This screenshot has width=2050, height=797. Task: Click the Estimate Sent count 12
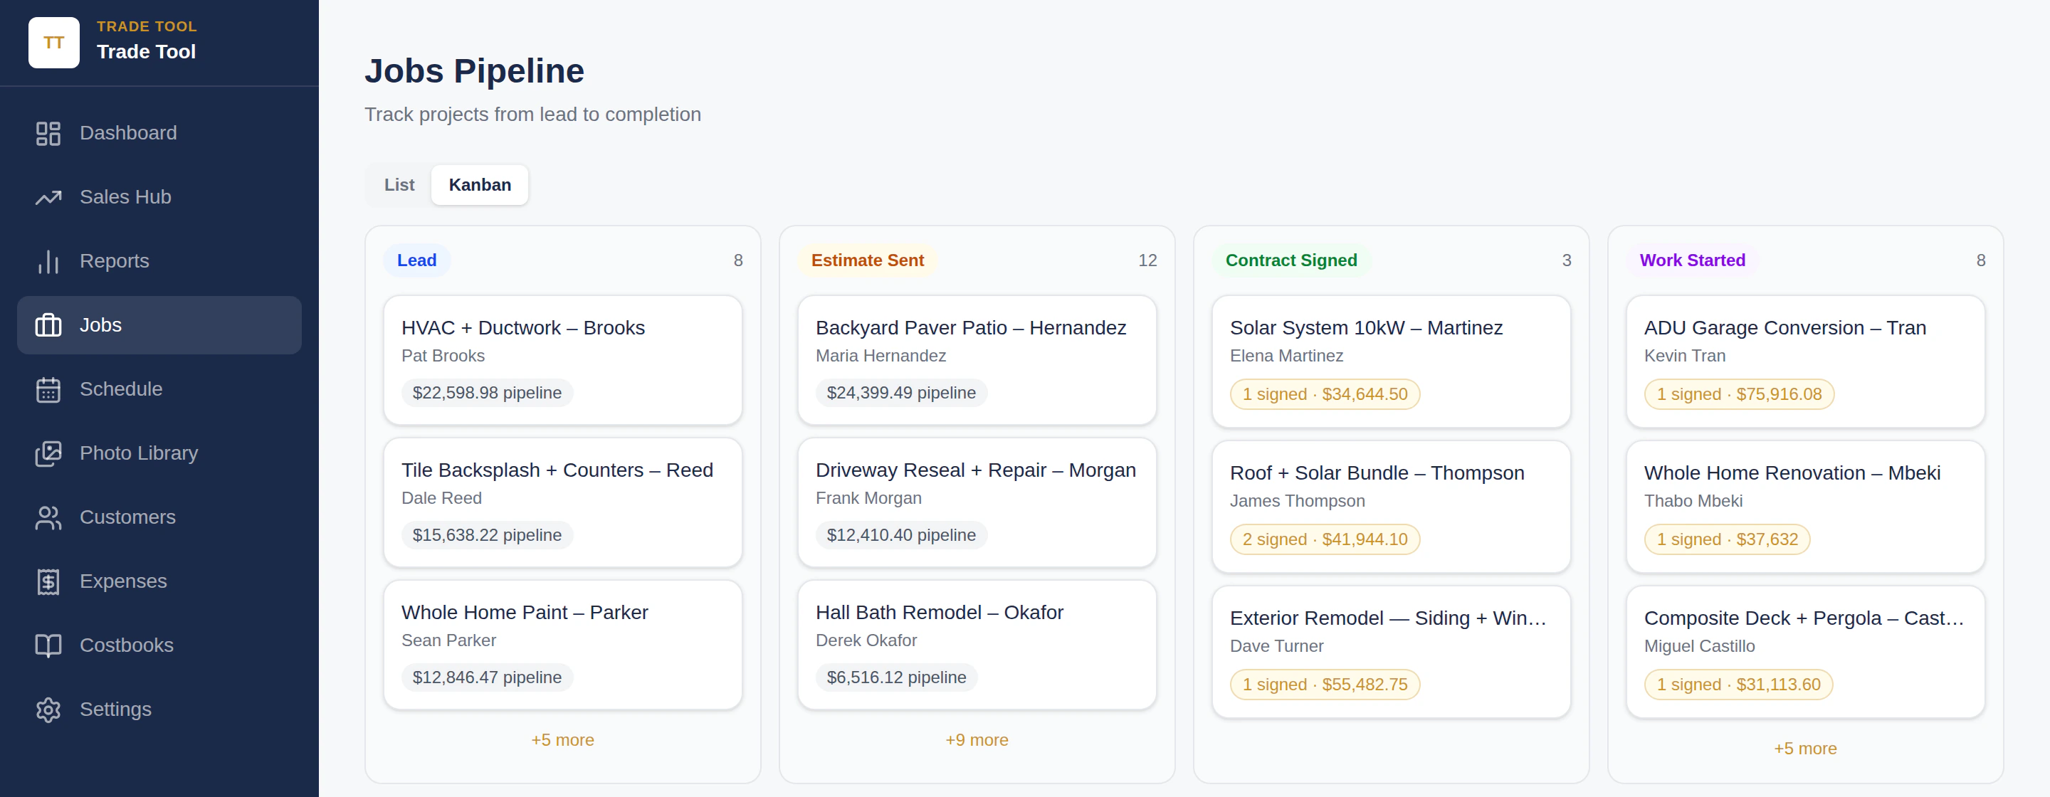[x=1147, y=261]
